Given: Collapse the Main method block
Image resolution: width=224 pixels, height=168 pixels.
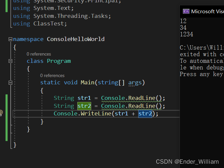Looking at the screenshot, I should click(x=10, y=82).
